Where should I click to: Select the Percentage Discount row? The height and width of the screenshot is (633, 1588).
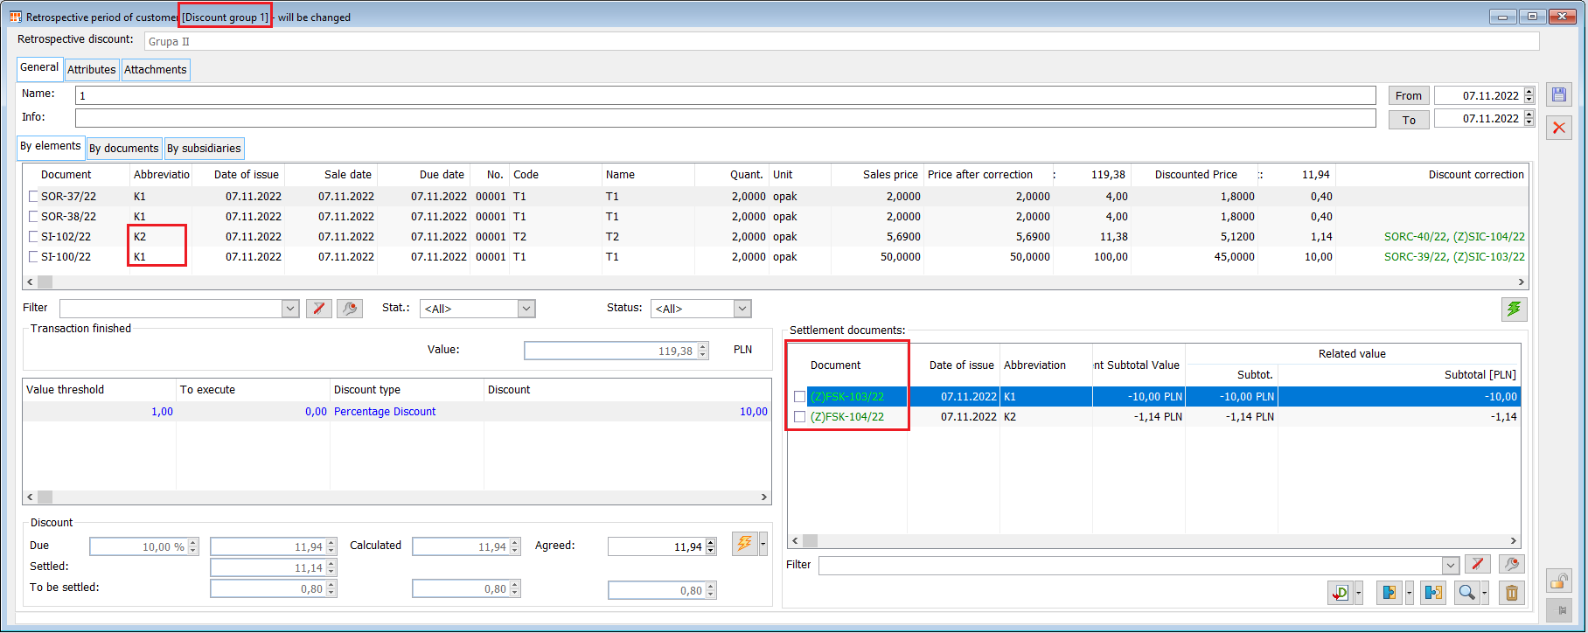pyautogui.click(x=397, y=412)
